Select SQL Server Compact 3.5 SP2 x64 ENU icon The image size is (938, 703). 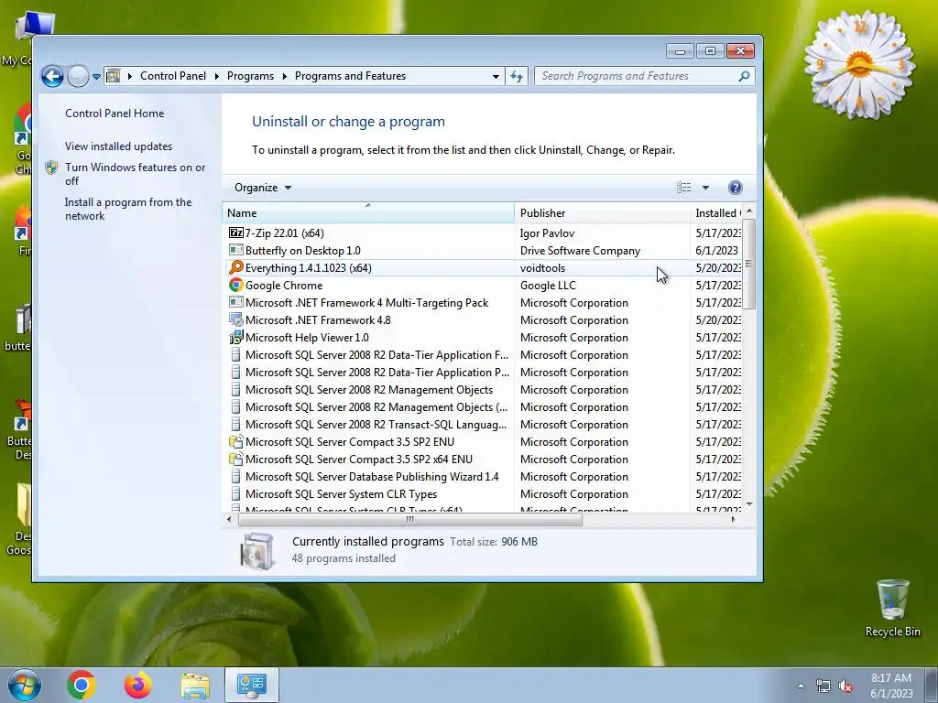235,459
